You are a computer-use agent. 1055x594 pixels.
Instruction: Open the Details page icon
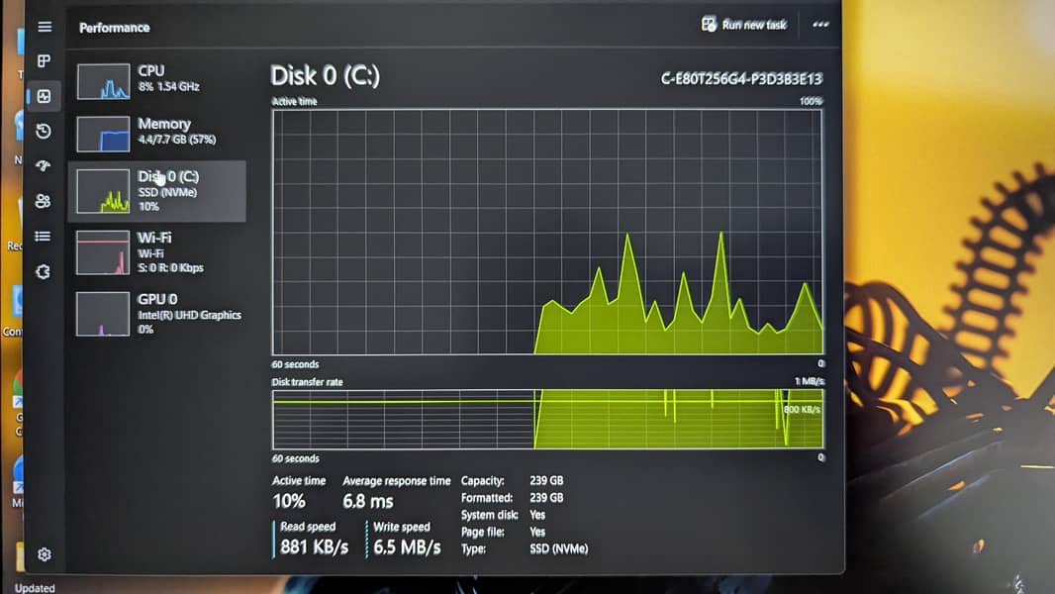[44, 237]
